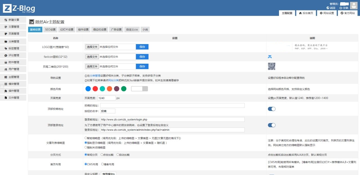Viewport: 360px width, 175px height.
Task: Open the 侧边栏设置 tab
Action: (100, 29)
